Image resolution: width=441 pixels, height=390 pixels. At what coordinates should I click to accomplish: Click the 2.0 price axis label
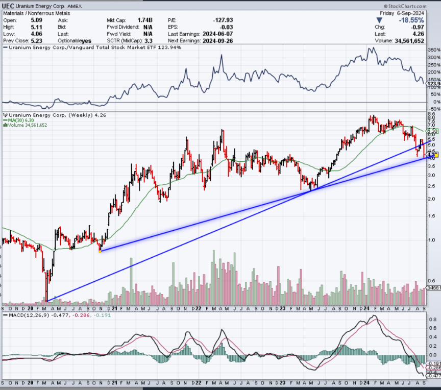431,199
